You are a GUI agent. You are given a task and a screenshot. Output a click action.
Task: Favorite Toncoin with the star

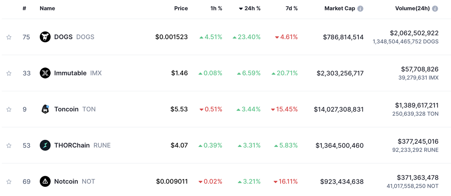9,109
